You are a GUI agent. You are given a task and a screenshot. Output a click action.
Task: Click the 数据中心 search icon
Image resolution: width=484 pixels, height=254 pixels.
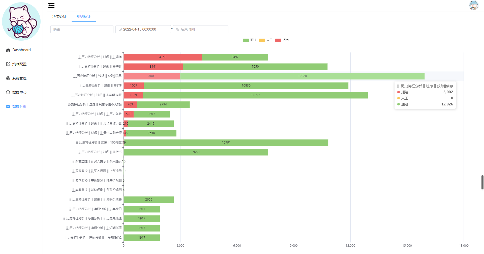coord(8,92)
